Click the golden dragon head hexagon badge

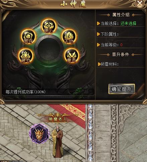[x=39, y=133]
